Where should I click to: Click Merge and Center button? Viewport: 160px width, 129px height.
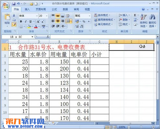click(x=68, y=21)
